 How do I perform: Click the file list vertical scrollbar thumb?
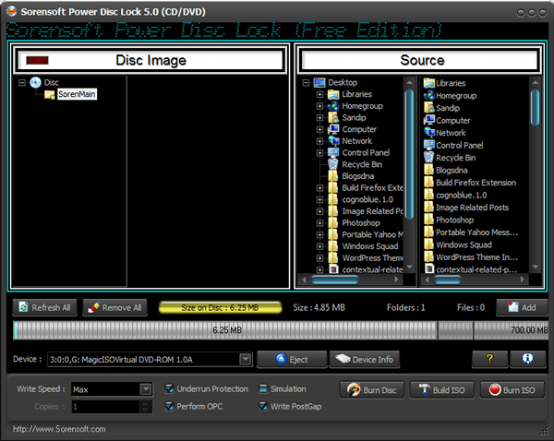(536, 107)
